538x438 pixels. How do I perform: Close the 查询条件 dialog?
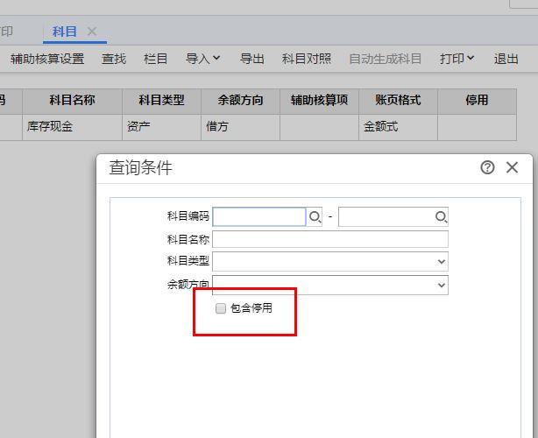512,167
